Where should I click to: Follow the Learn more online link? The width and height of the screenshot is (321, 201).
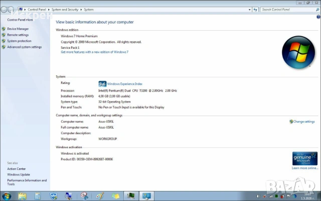(305, 168)
